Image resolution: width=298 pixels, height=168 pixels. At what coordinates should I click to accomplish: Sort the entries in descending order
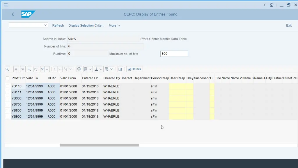point(22,69)
